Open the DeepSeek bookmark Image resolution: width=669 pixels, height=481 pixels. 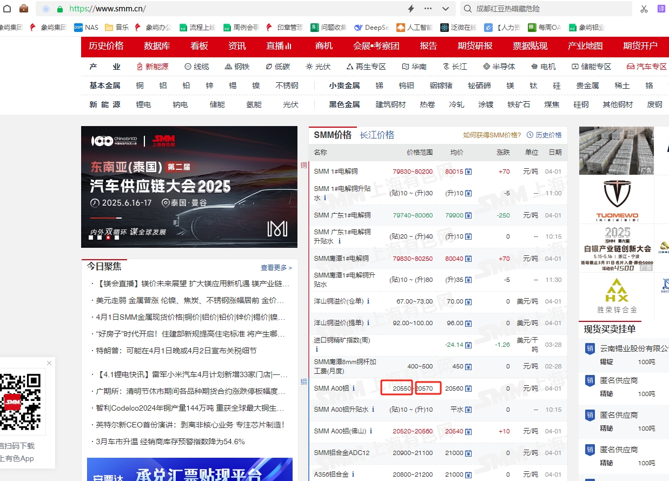[x=372, y=28]
